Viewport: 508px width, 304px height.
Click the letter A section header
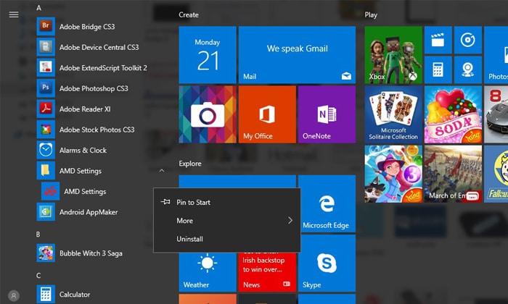[39, 8]
